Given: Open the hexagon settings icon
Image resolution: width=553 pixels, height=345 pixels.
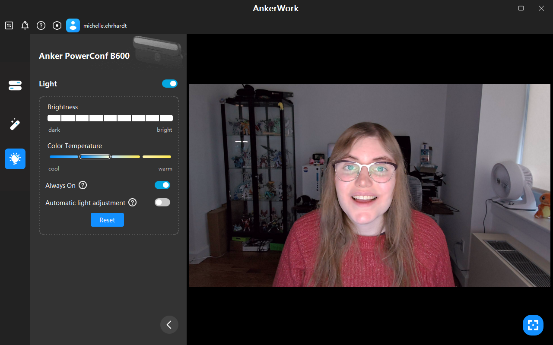Looking at the screenshot, I should pyautogui.click(x=57, y=25).
